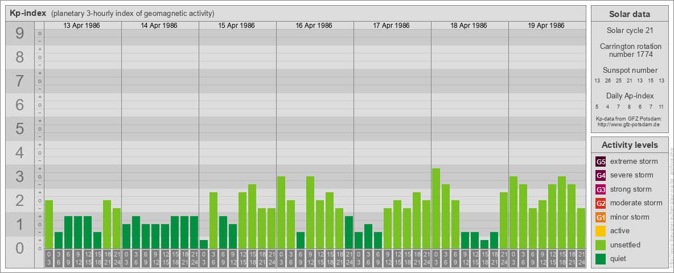Select the 'quiet' legend label
Screen dimensions: 674x273
coord(619,259)
